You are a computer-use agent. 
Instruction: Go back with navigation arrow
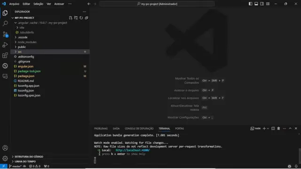click(x=89, y=4)
